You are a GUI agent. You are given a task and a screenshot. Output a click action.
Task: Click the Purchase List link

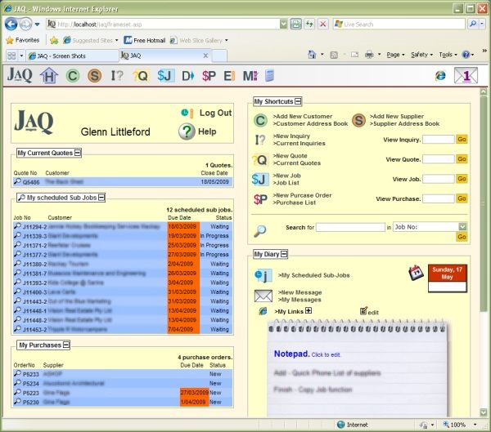pyautogui.click(x=295, y=203)
